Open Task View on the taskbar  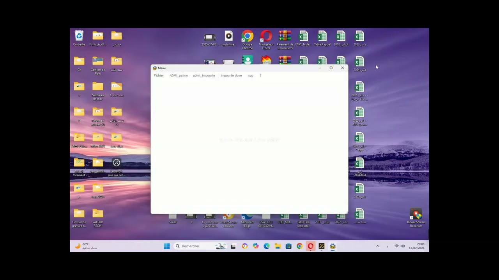pos(233,246)
